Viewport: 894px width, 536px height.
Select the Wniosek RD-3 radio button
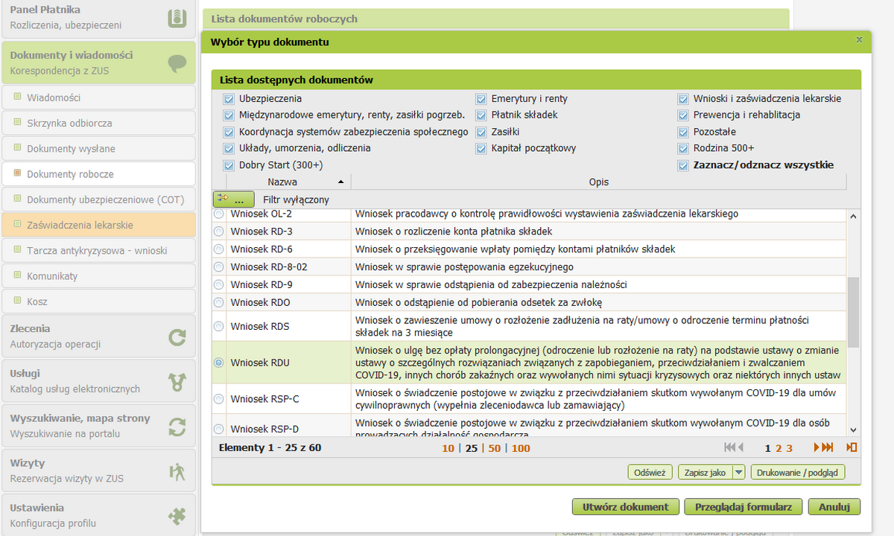coord(218,232)
